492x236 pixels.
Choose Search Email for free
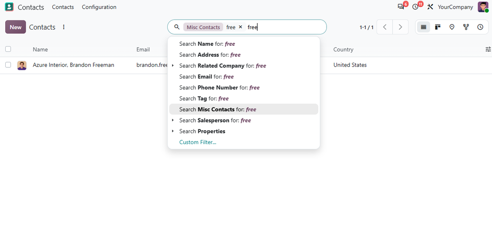click(244, 77)
